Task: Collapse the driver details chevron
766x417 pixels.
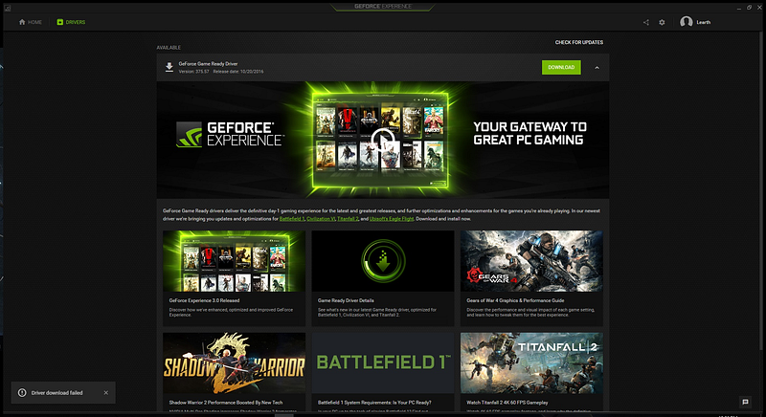Action: [597, 68]
